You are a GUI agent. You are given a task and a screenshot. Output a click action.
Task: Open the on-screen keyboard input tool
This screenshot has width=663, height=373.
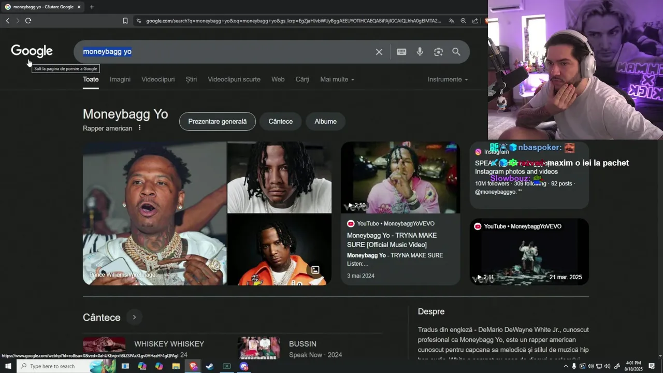pos(401,52)
